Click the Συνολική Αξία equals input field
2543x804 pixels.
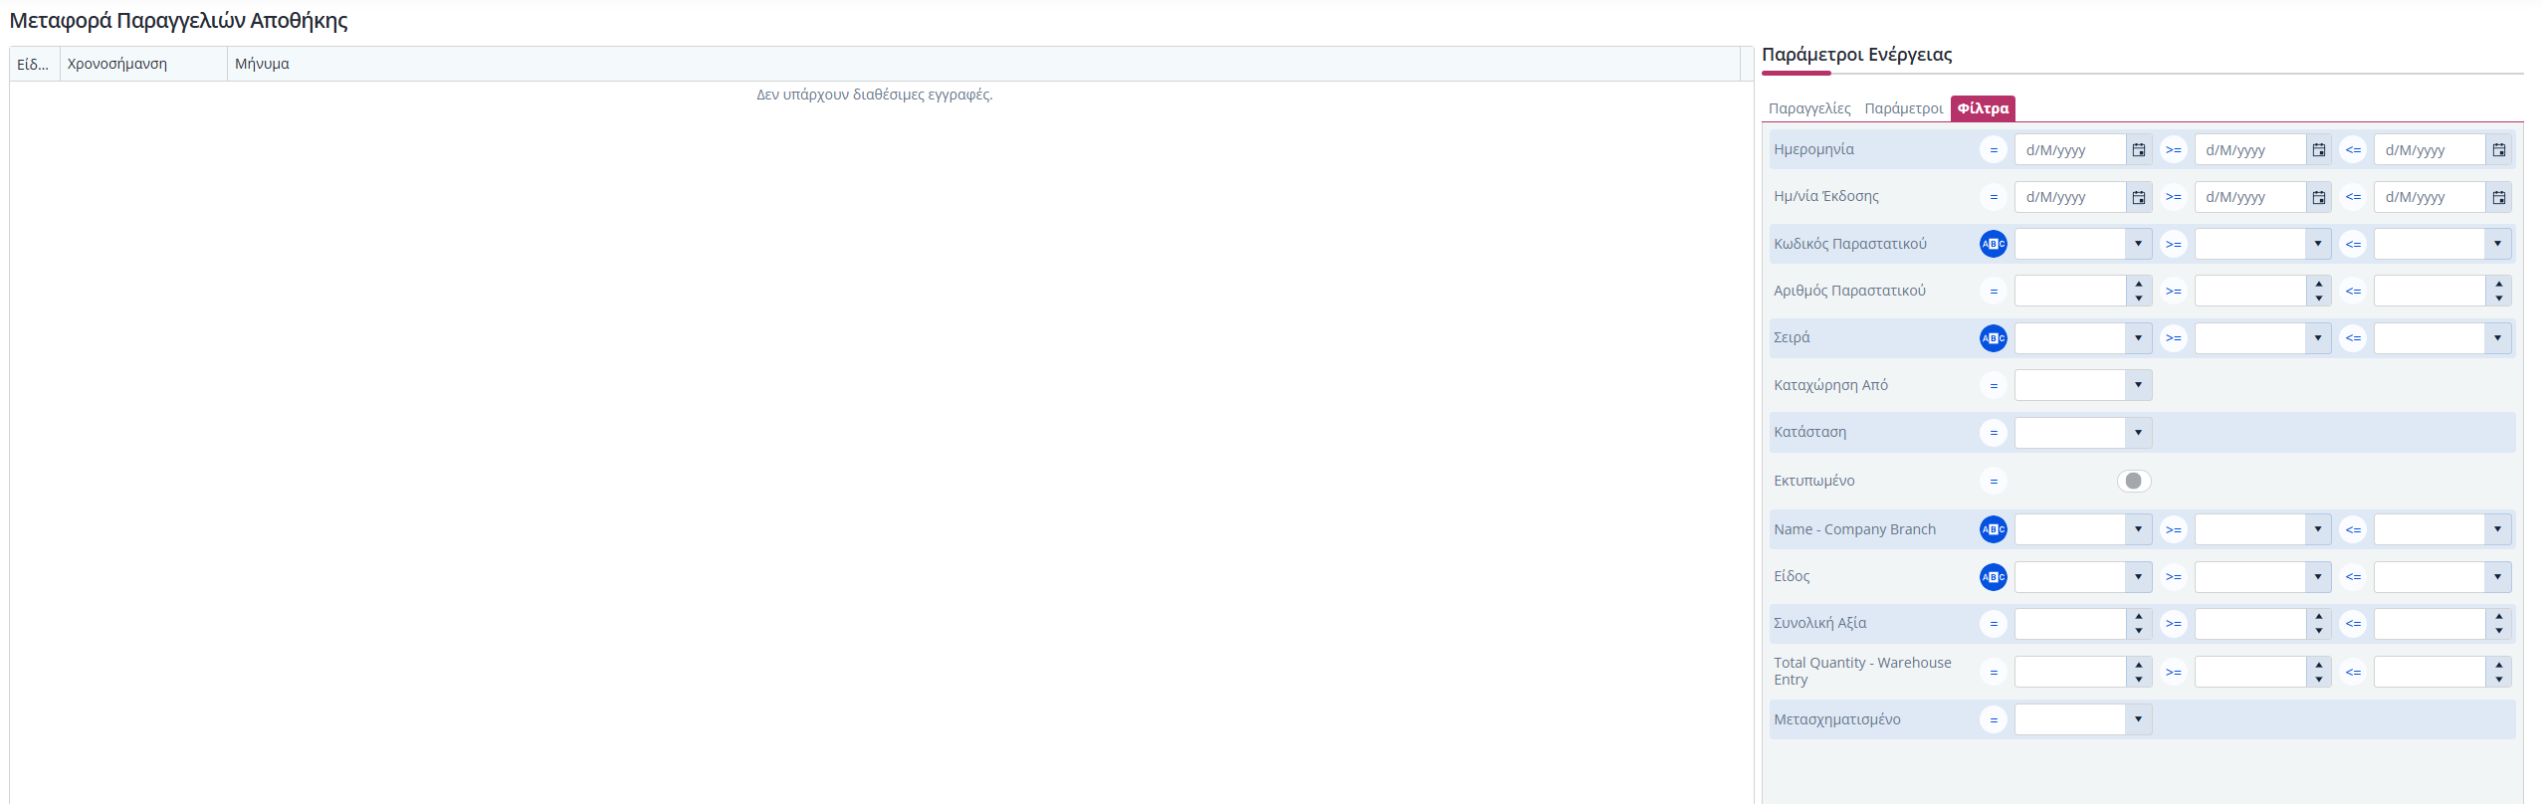pyautogui.click(x=2069, y=624)
